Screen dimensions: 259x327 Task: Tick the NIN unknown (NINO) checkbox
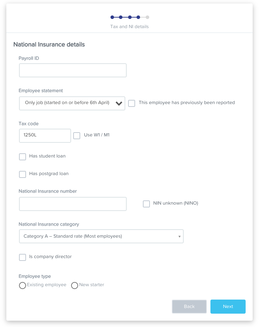pyautogui.click(x=146, y=204)
